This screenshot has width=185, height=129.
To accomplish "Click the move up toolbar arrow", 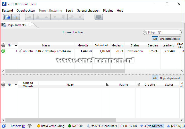I will click(x=46, y=17).
